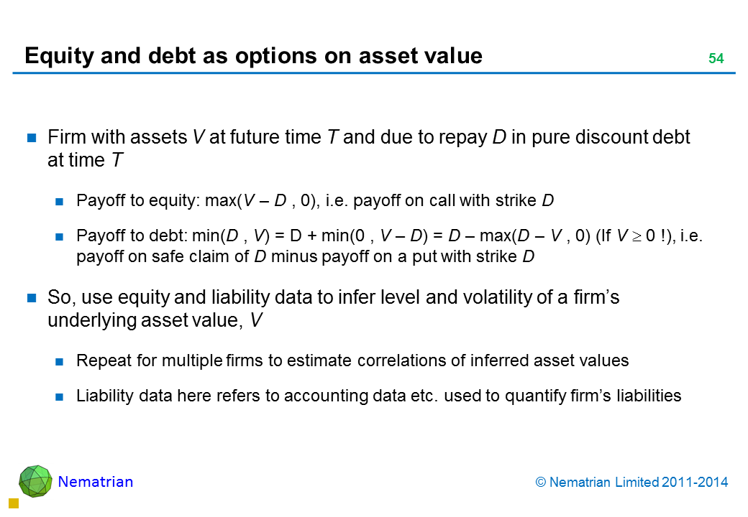
Task: Click the slide number 54
Action: 716,59
